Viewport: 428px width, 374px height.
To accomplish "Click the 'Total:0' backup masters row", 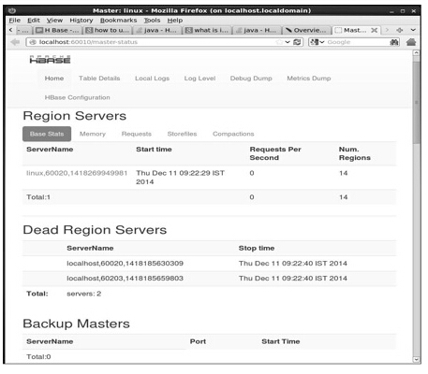I will (209, 356).
